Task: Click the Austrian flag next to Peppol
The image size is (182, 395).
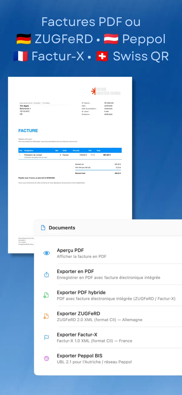Action: (111, 39)
